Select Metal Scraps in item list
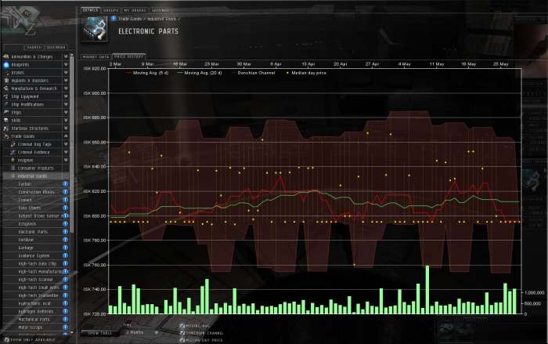 31,328
